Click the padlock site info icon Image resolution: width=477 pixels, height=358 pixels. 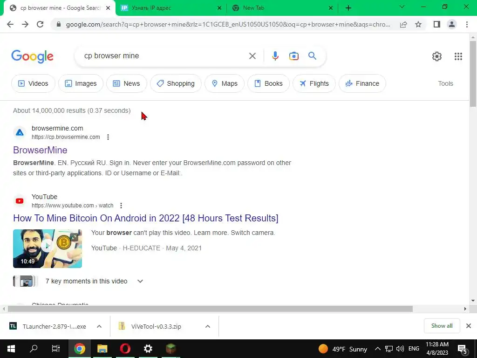pos(59,24)
